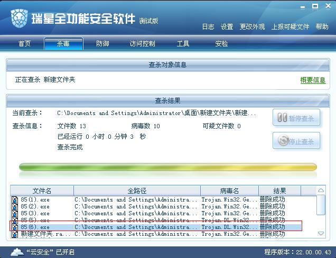
Task: Click the Rising lion shield logo
Action: (x=19, y=18)
